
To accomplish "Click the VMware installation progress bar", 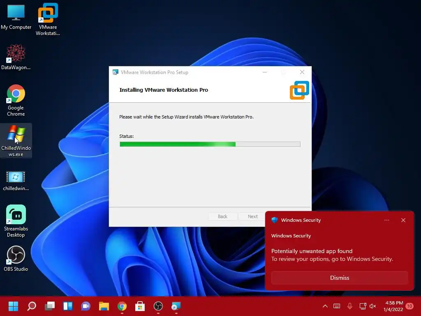I will point(210,144).
